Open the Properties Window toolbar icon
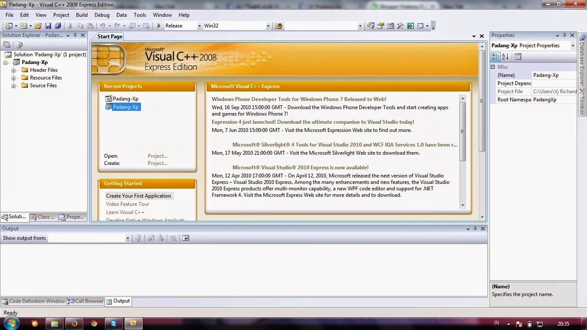The width and height of the screenshot is (587, 330). coord(380,26)
